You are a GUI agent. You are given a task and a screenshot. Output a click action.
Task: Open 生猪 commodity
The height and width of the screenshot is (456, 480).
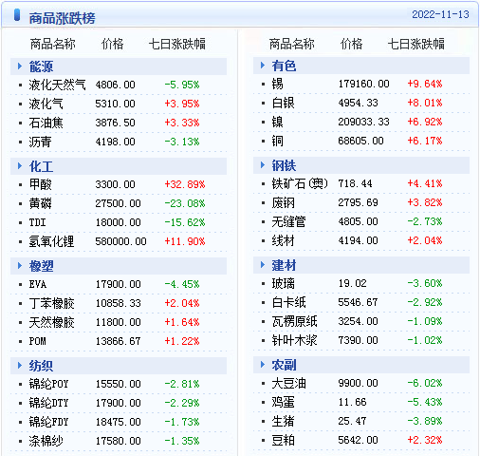point(283,421)
